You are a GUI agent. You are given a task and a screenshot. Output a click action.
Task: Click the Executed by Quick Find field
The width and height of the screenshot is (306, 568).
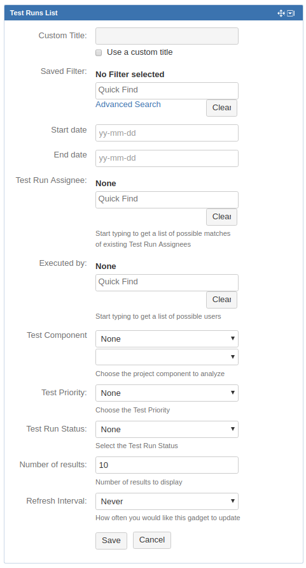coord(167,282)
